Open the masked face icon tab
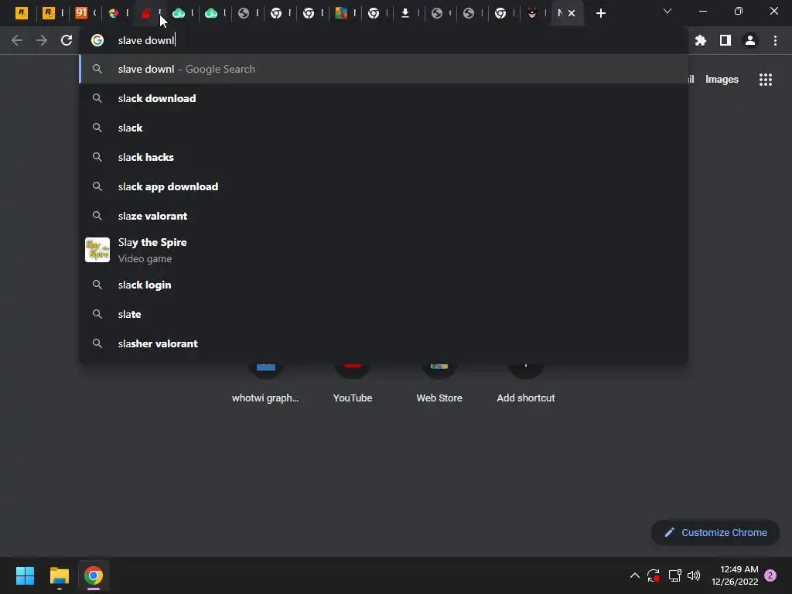 coord(532,13)
